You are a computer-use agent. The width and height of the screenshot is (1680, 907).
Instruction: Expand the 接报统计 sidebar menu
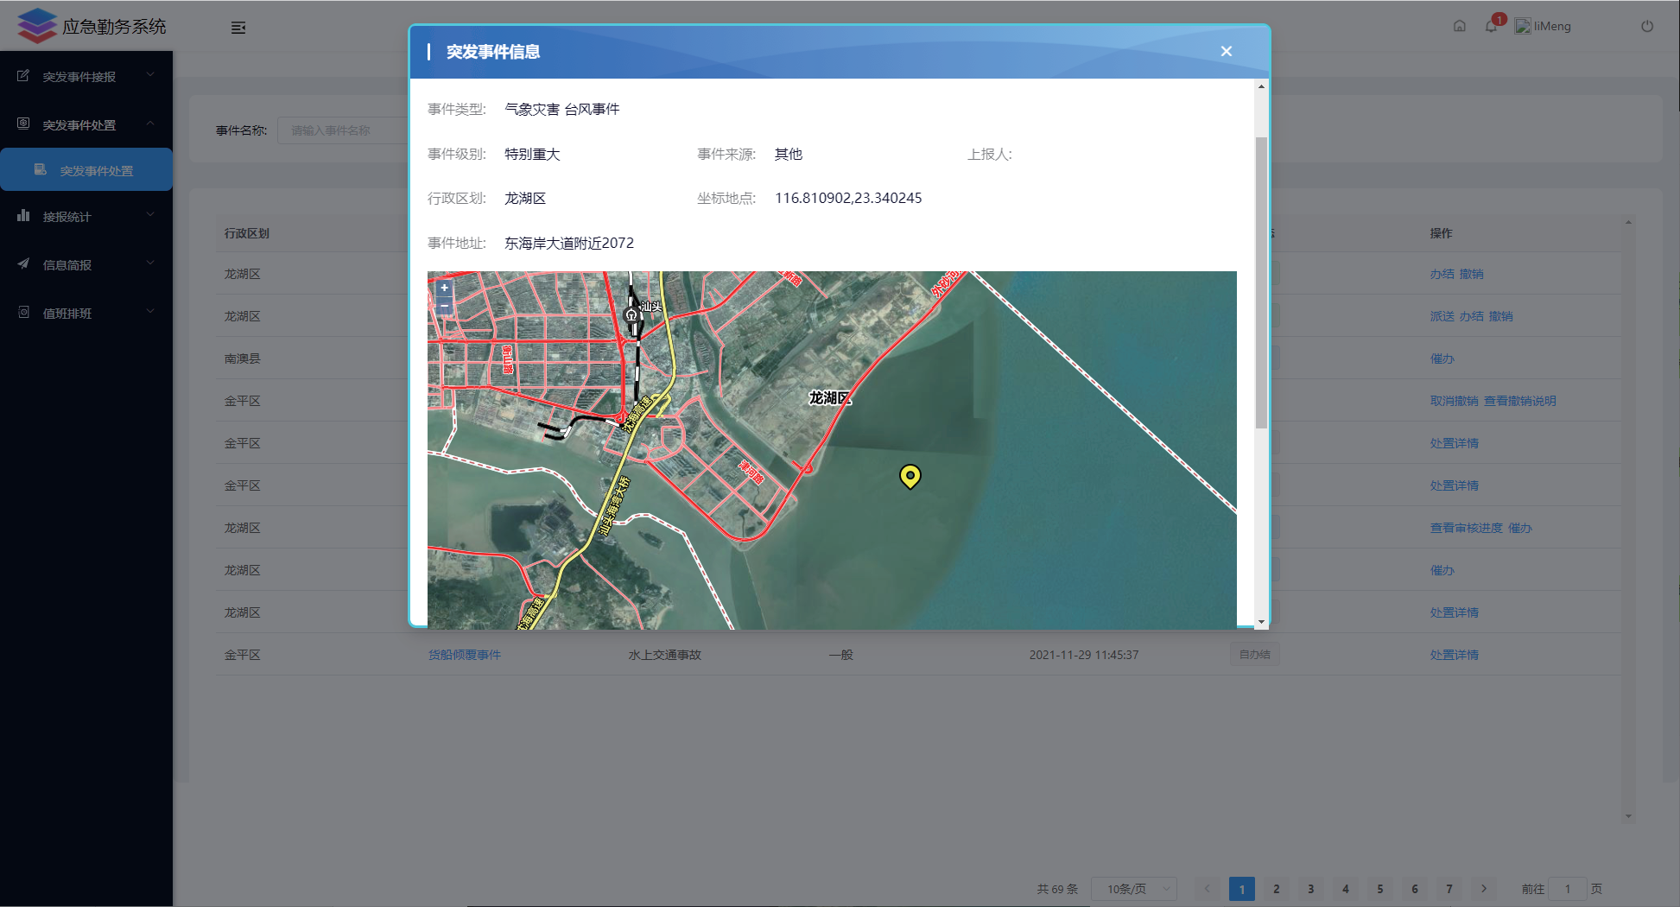[86, 217]
